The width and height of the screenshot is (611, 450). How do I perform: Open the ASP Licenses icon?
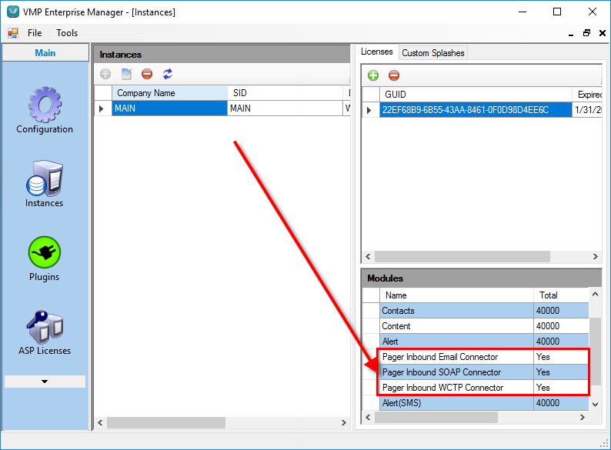point(44,327)
